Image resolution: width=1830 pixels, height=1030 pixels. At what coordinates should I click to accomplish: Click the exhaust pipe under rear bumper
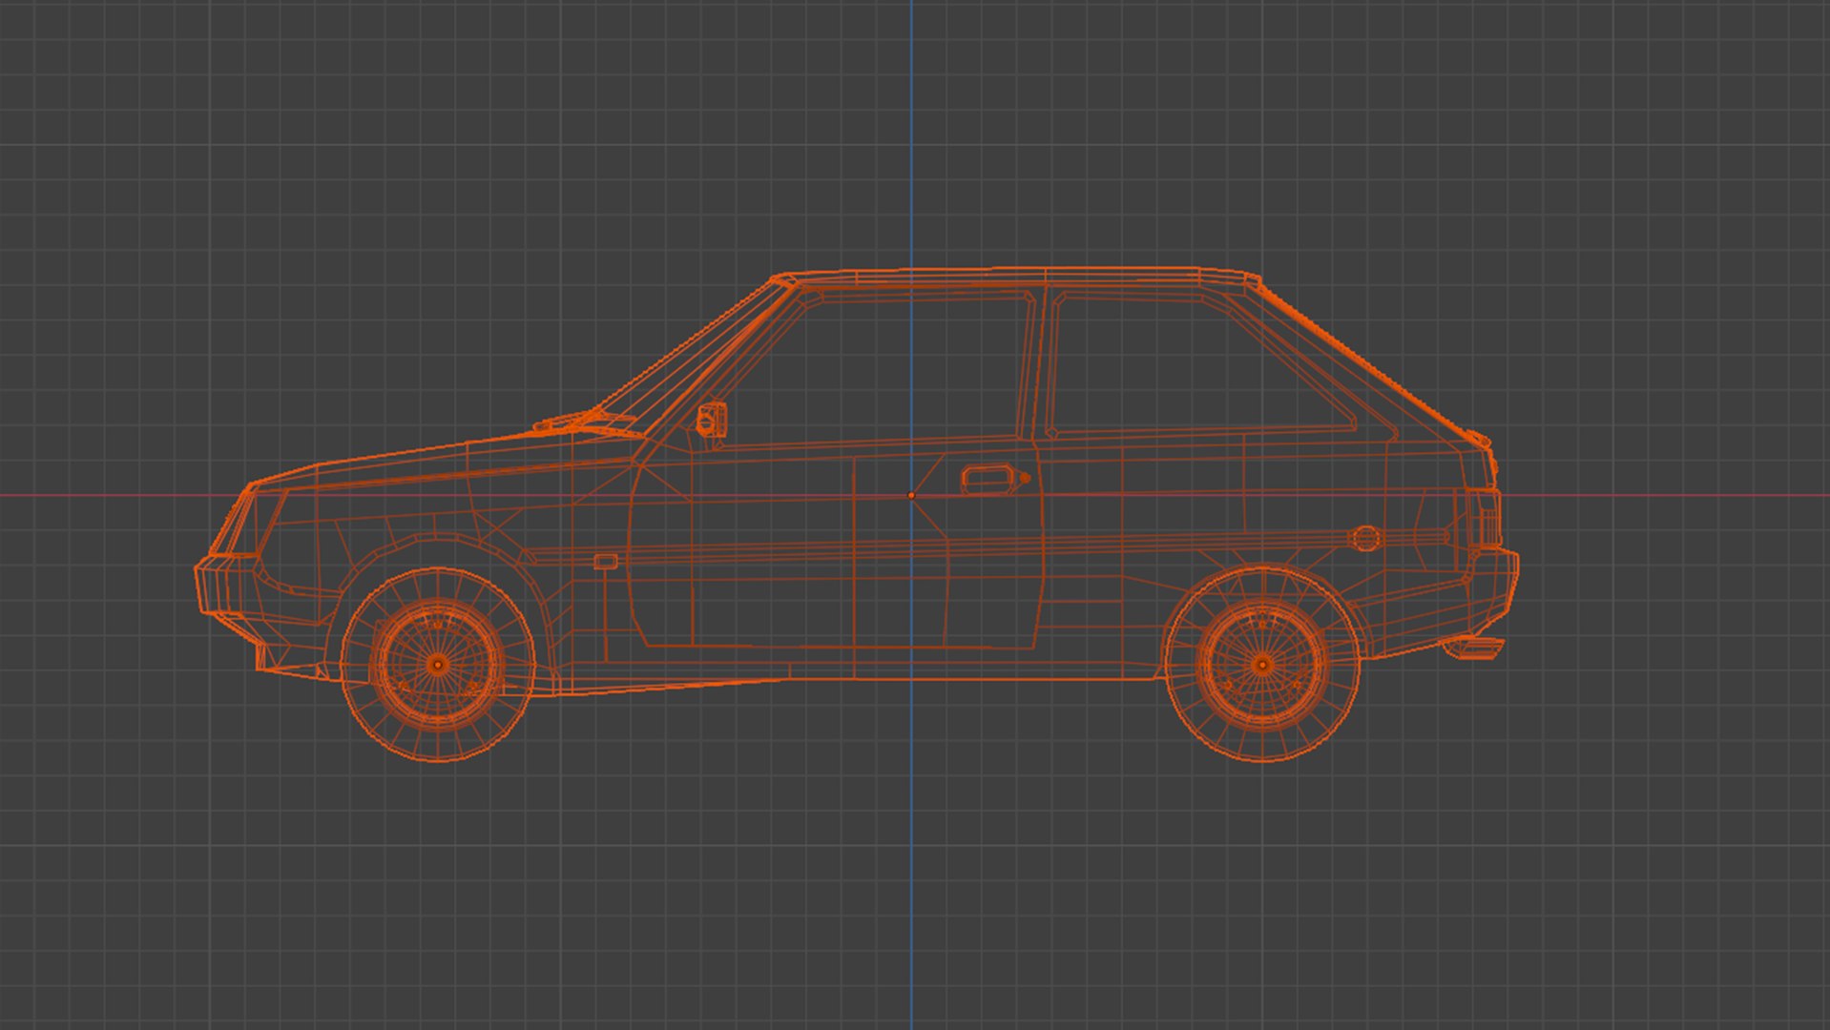click(1474, 648)
